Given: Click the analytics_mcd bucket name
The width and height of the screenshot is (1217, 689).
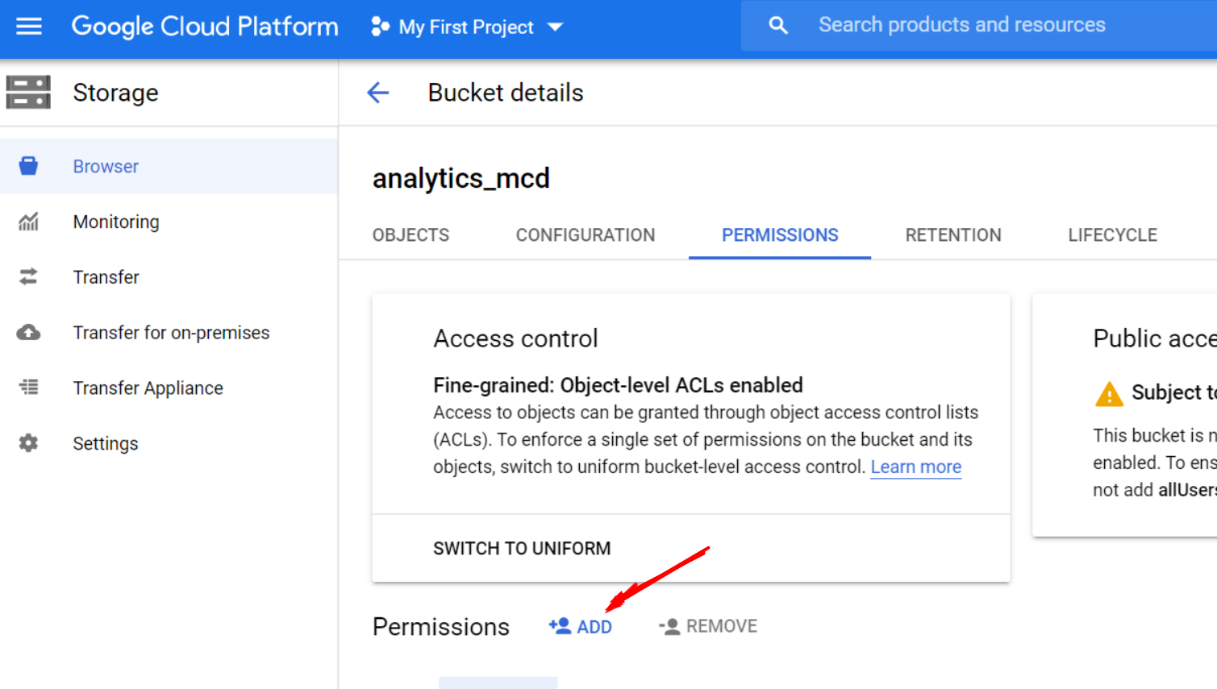Looking at the screenshot, I should coord(461,178).
